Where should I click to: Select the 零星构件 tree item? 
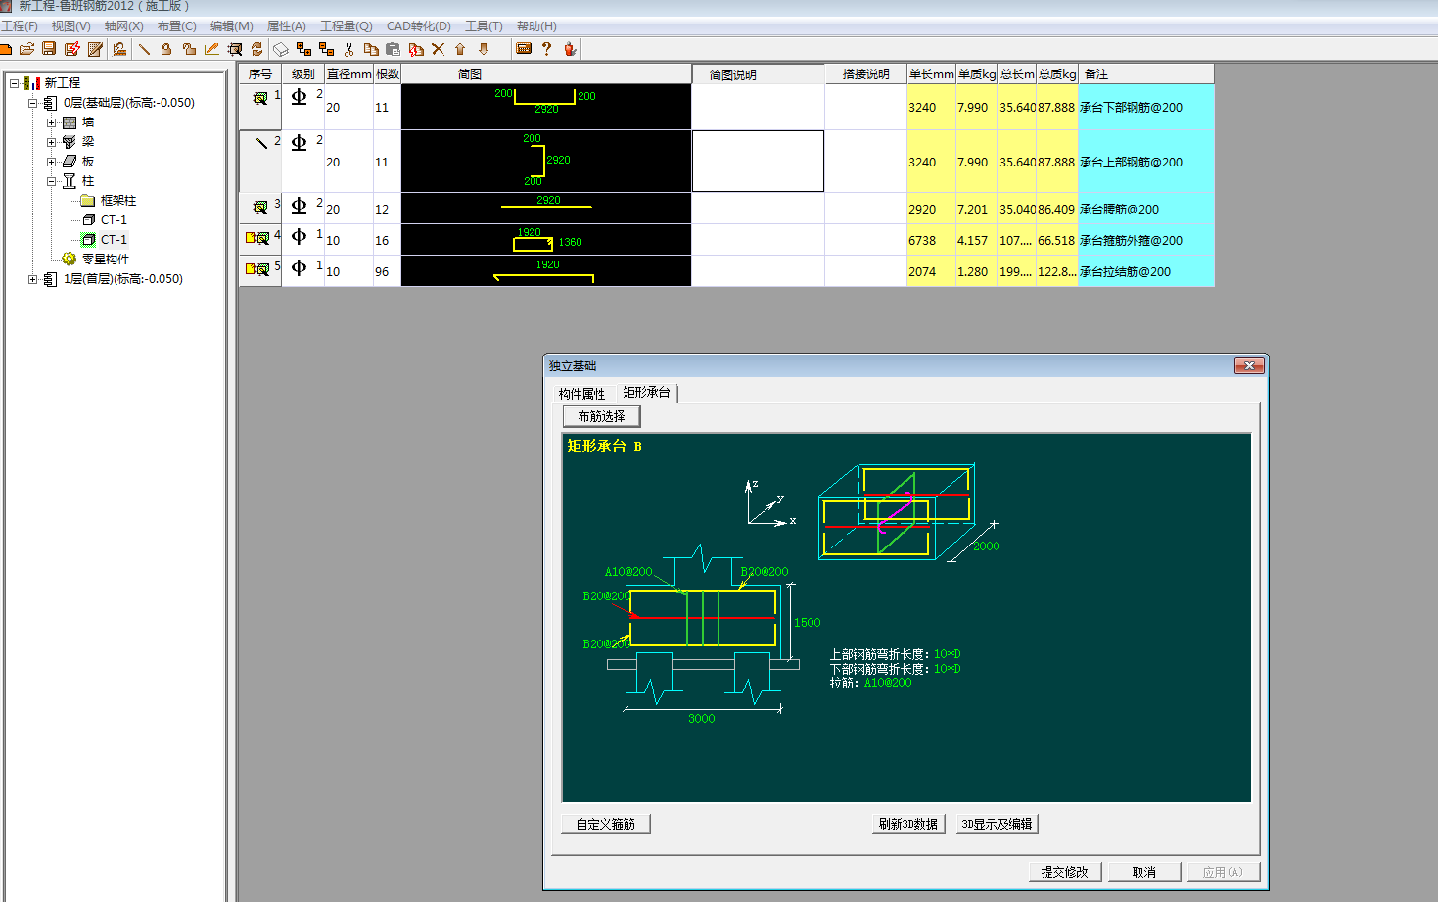pyautogui.click(x=105, y=260)
